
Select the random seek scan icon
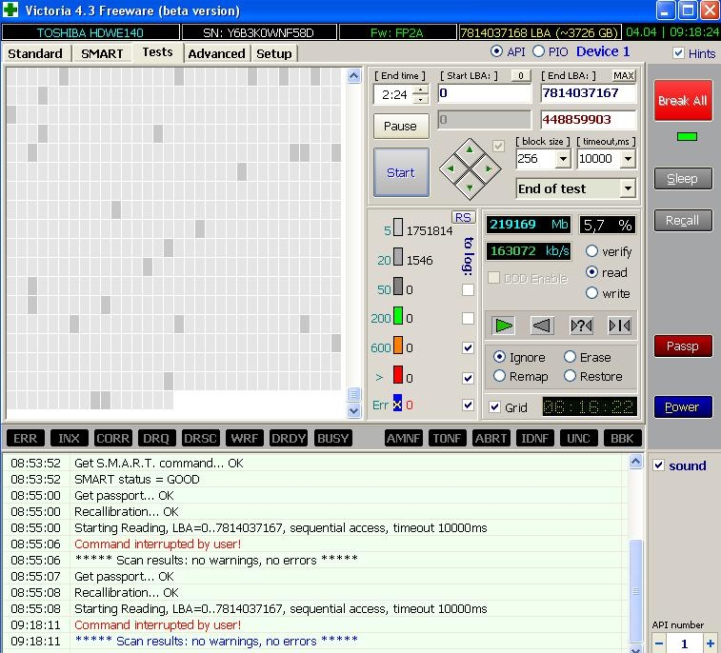[581, 326]
